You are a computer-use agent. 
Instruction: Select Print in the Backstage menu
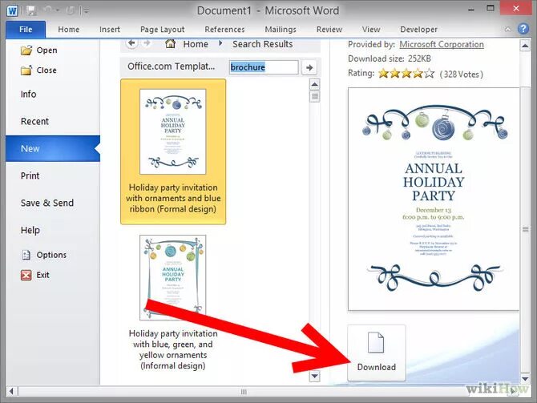pos(30,175)
